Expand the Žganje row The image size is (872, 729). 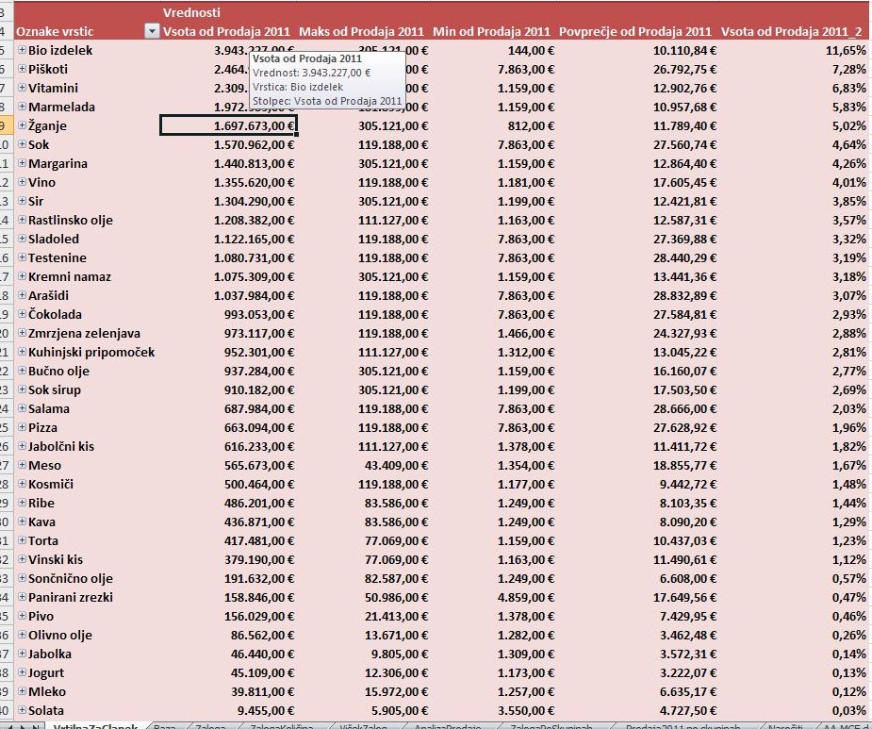pos(22,125)
